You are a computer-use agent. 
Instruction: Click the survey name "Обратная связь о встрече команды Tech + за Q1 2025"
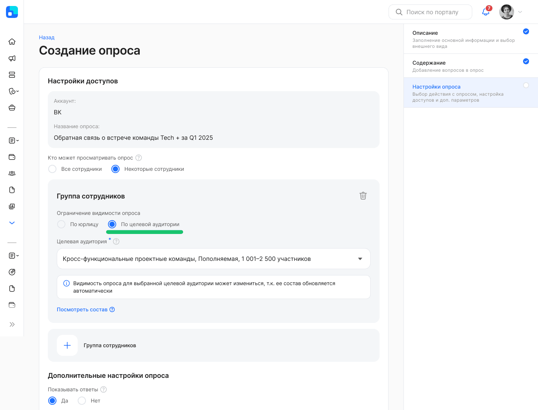pyautogui.click(x=133, y=138)
